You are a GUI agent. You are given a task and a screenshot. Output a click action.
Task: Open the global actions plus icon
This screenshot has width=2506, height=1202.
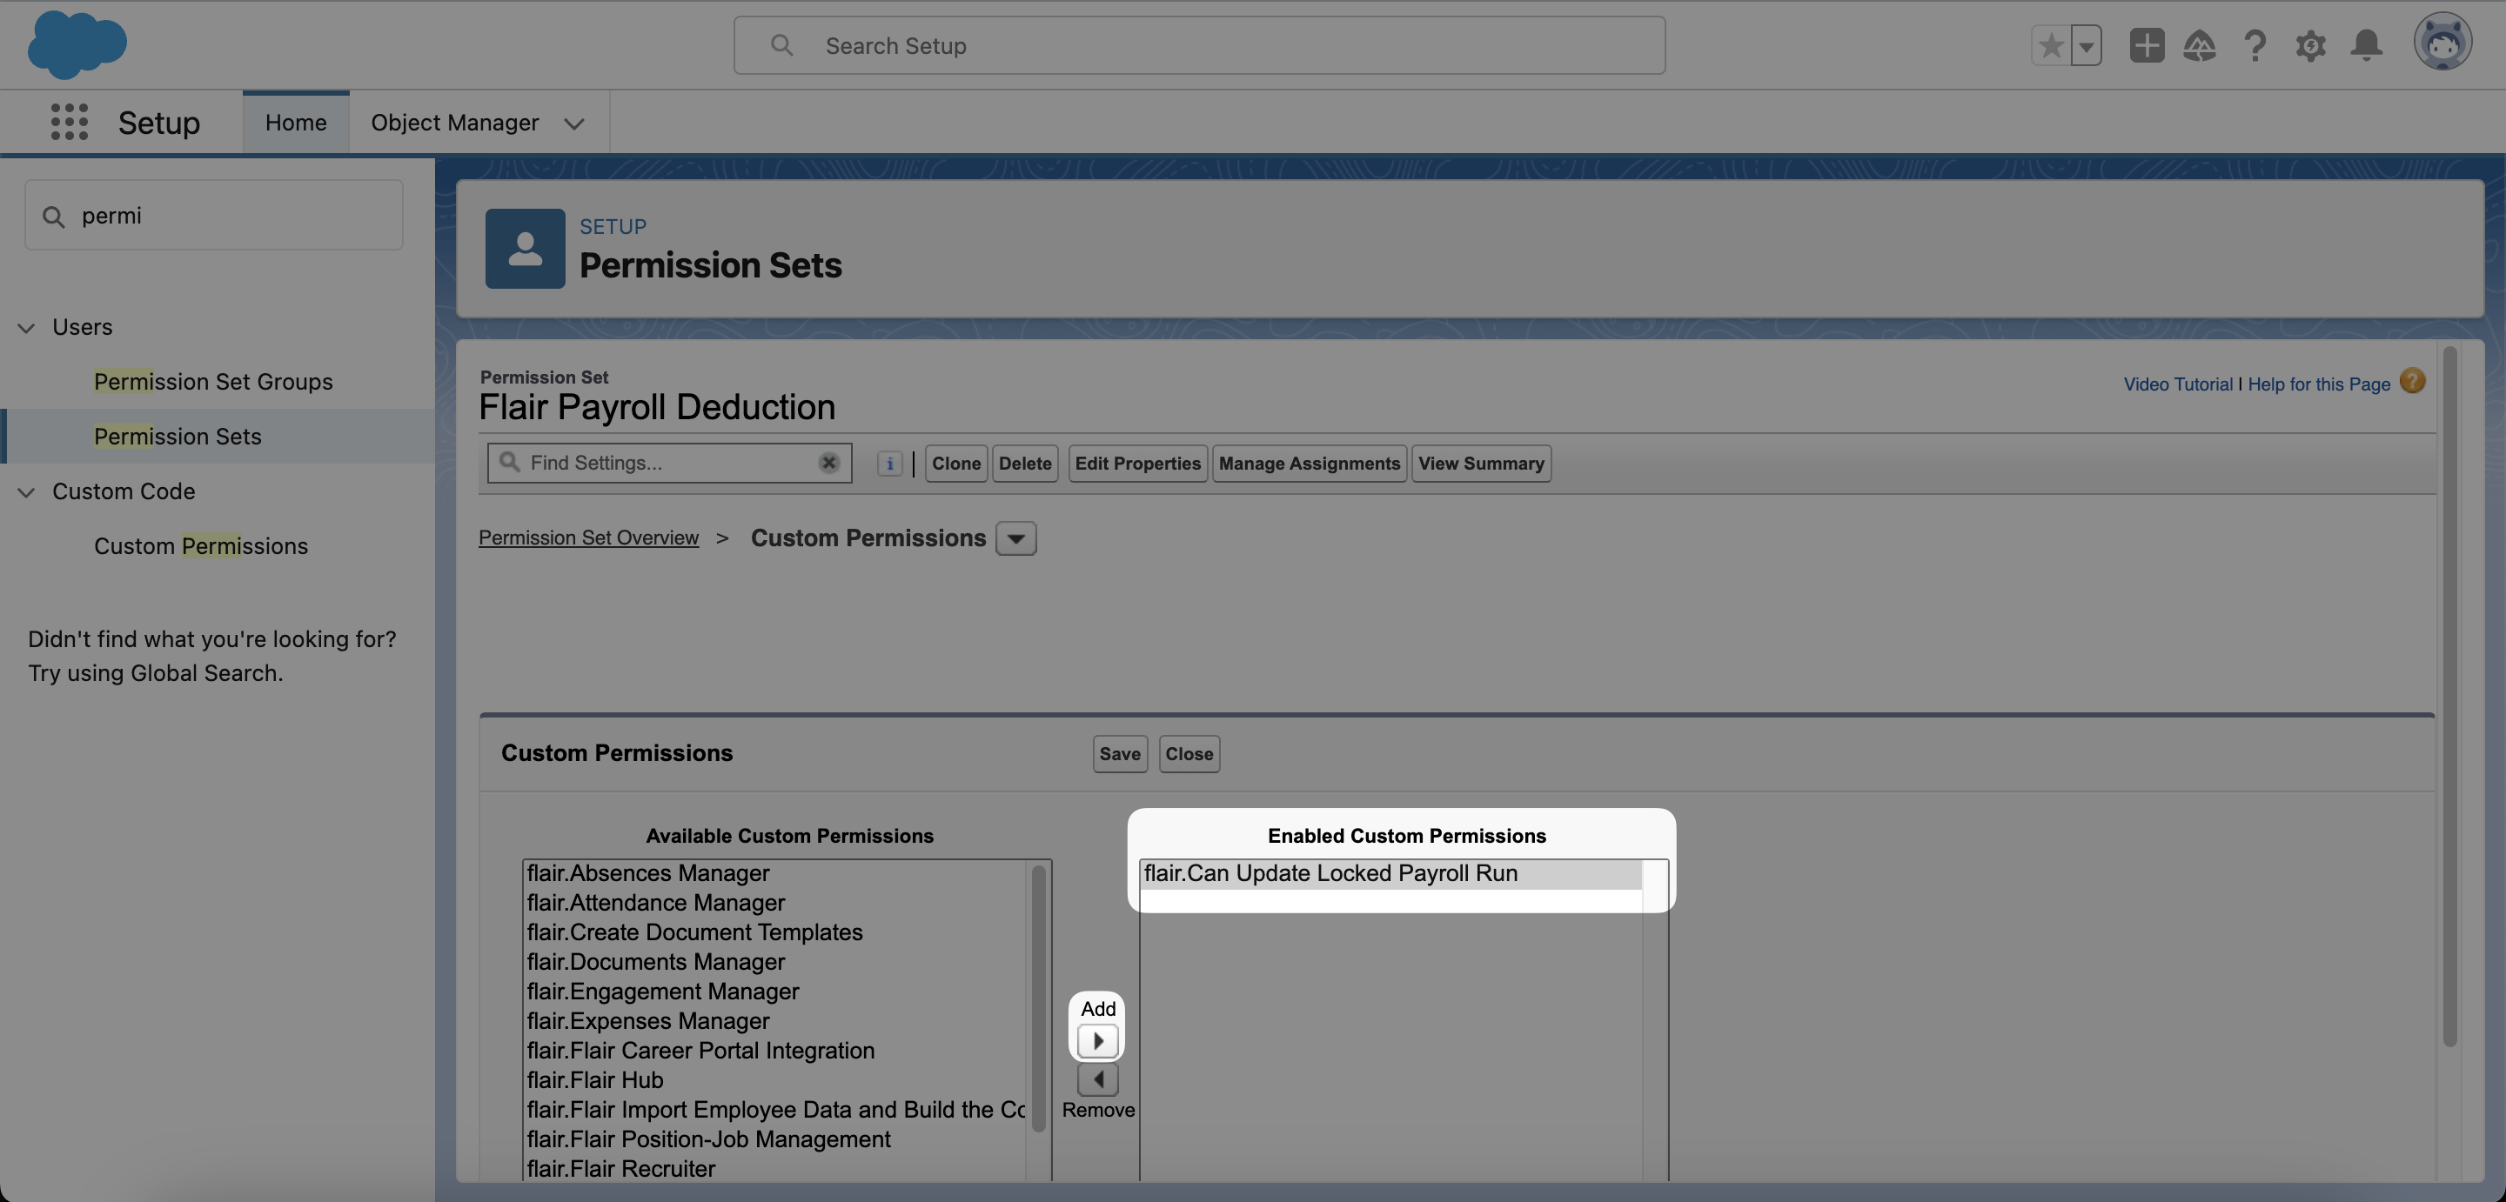point(2146,46)
